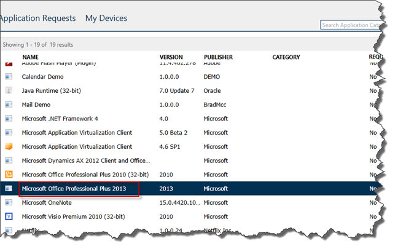The width and height of the screenshot is (395, 249).
Task: Click the Calendar Demo application icon
Action: (x=9, y=76)
